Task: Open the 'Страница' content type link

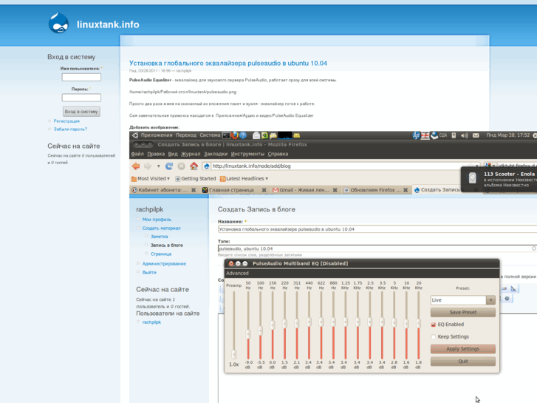Action: (x=161, y=254)
